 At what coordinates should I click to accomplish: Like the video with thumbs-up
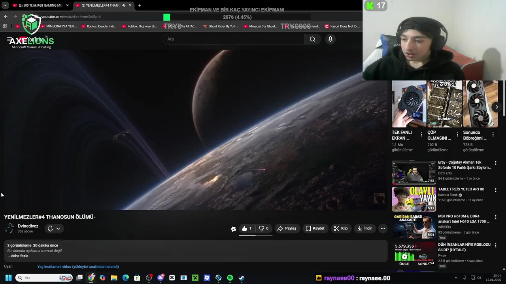247,228
